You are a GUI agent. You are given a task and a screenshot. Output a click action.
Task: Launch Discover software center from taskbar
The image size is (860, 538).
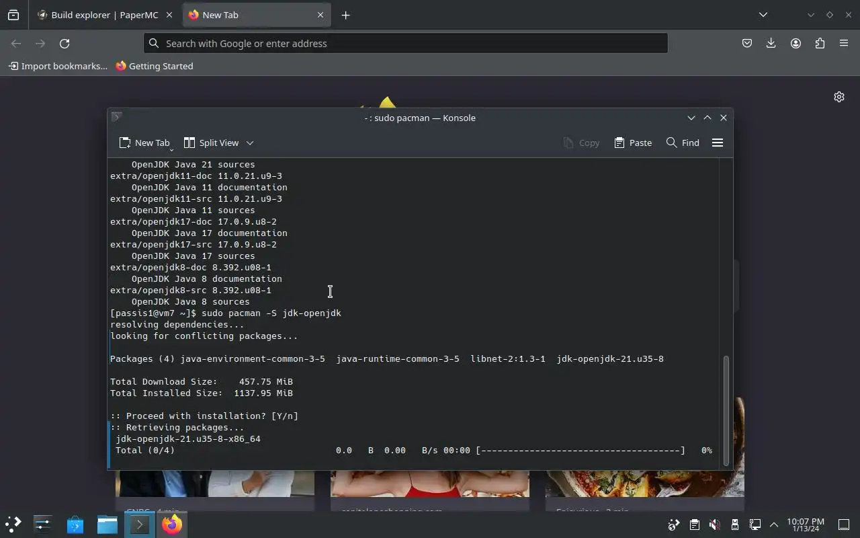pos(75,524)
